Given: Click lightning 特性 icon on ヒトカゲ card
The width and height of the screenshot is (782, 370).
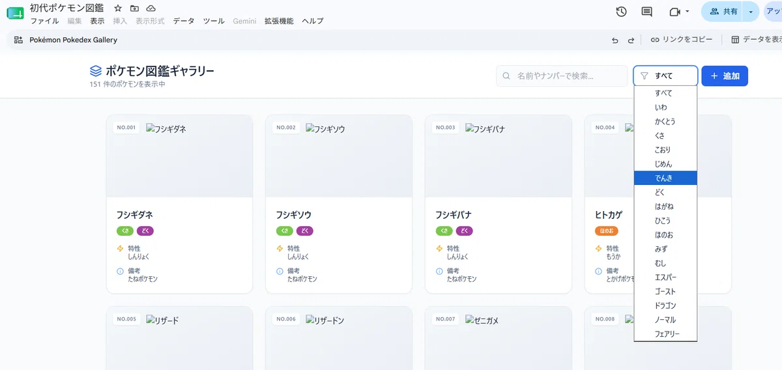Looking at the screenshot, I should click(599, 249).
